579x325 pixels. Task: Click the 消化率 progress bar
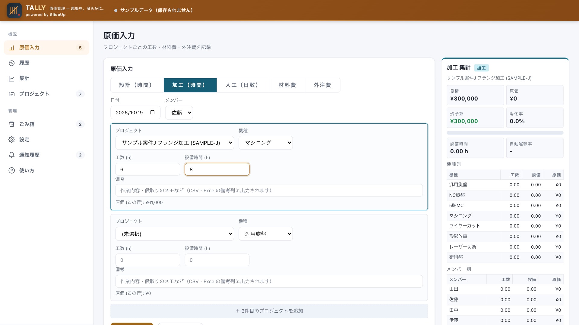(x=505, y=133)
